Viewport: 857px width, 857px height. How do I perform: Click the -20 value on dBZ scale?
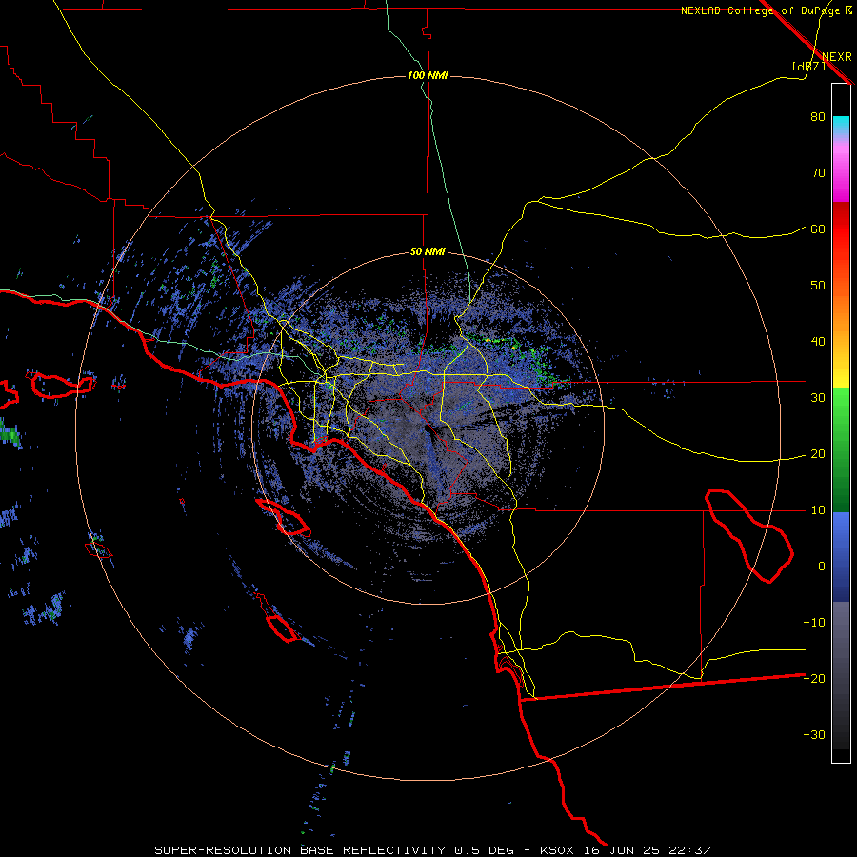point(814,679)
